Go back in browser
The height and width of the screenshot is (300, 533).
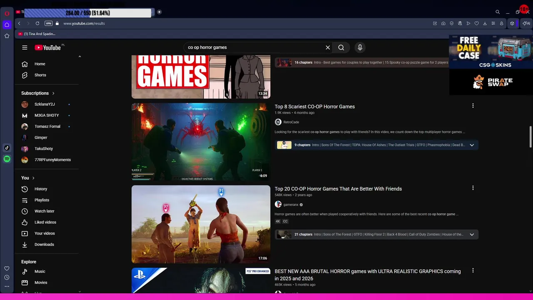(19, 23)
